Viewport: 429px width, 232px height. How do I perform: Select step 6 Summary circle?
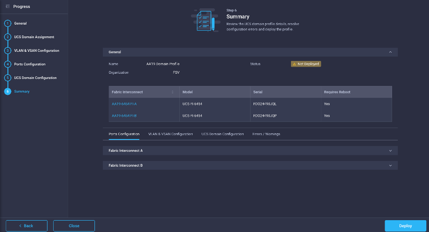tap(7, 91)
